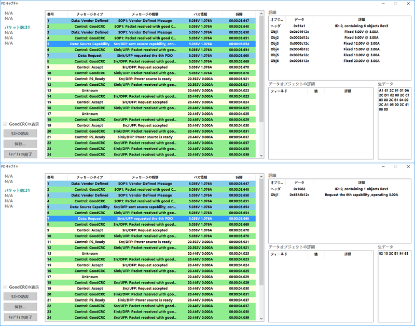Sort by メッセージタイプ column header in bottom window

[90, 177]
